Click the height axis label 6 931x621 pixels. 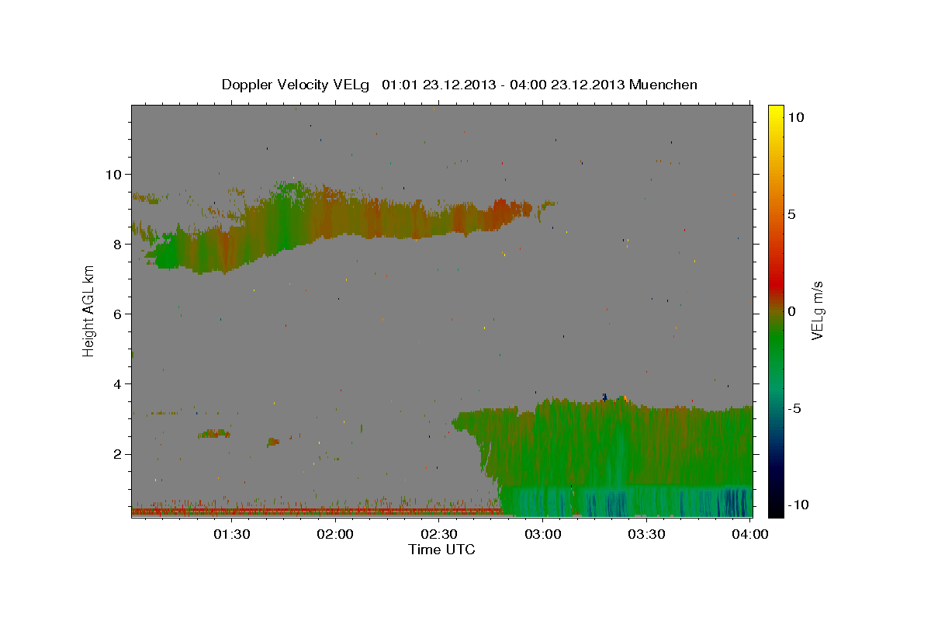click(117, 314)
